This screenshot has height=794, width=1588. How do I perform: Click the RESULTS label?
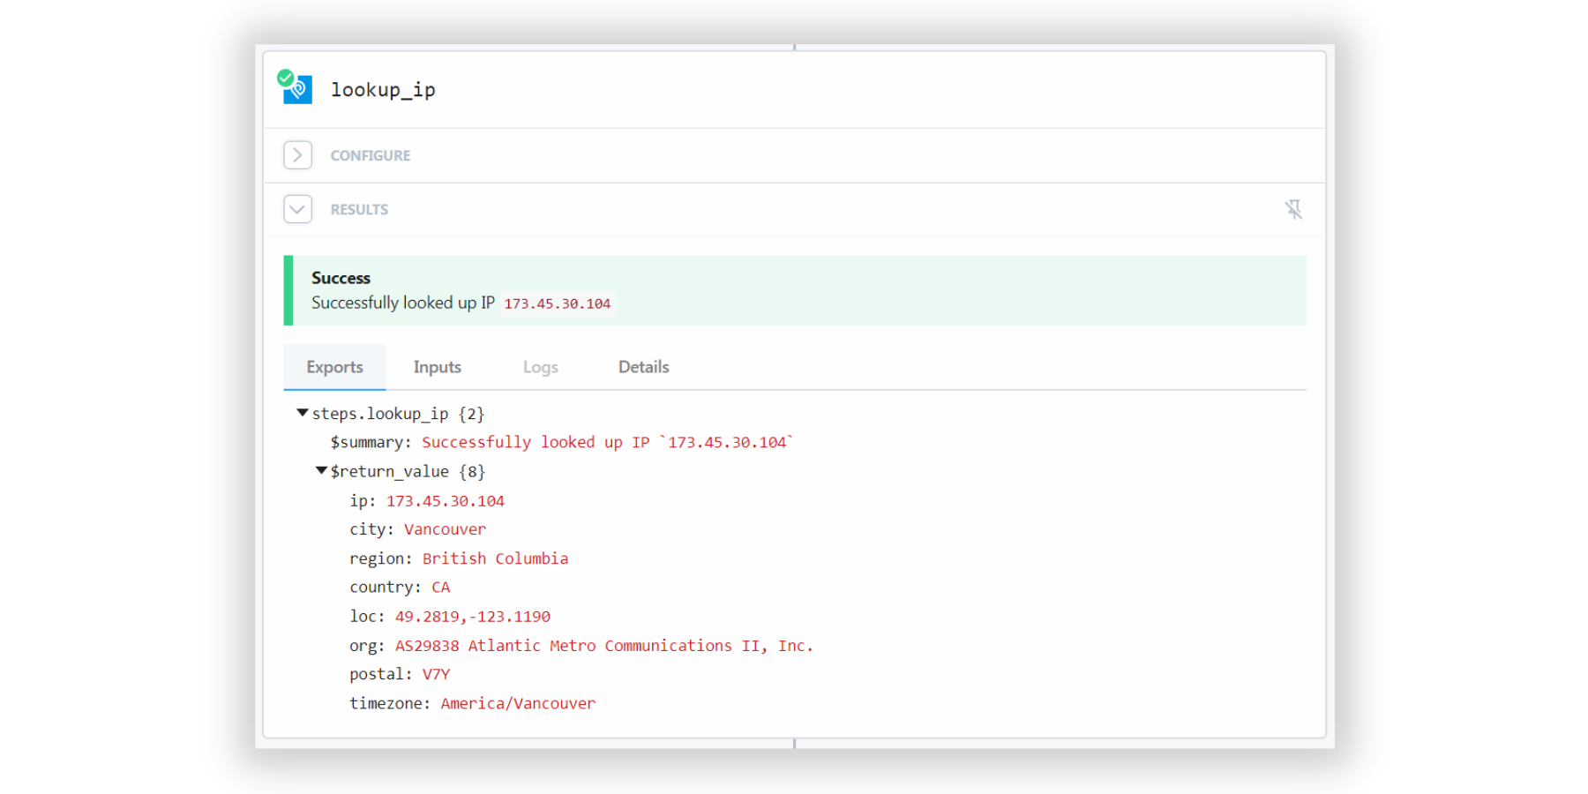[359, 209]
